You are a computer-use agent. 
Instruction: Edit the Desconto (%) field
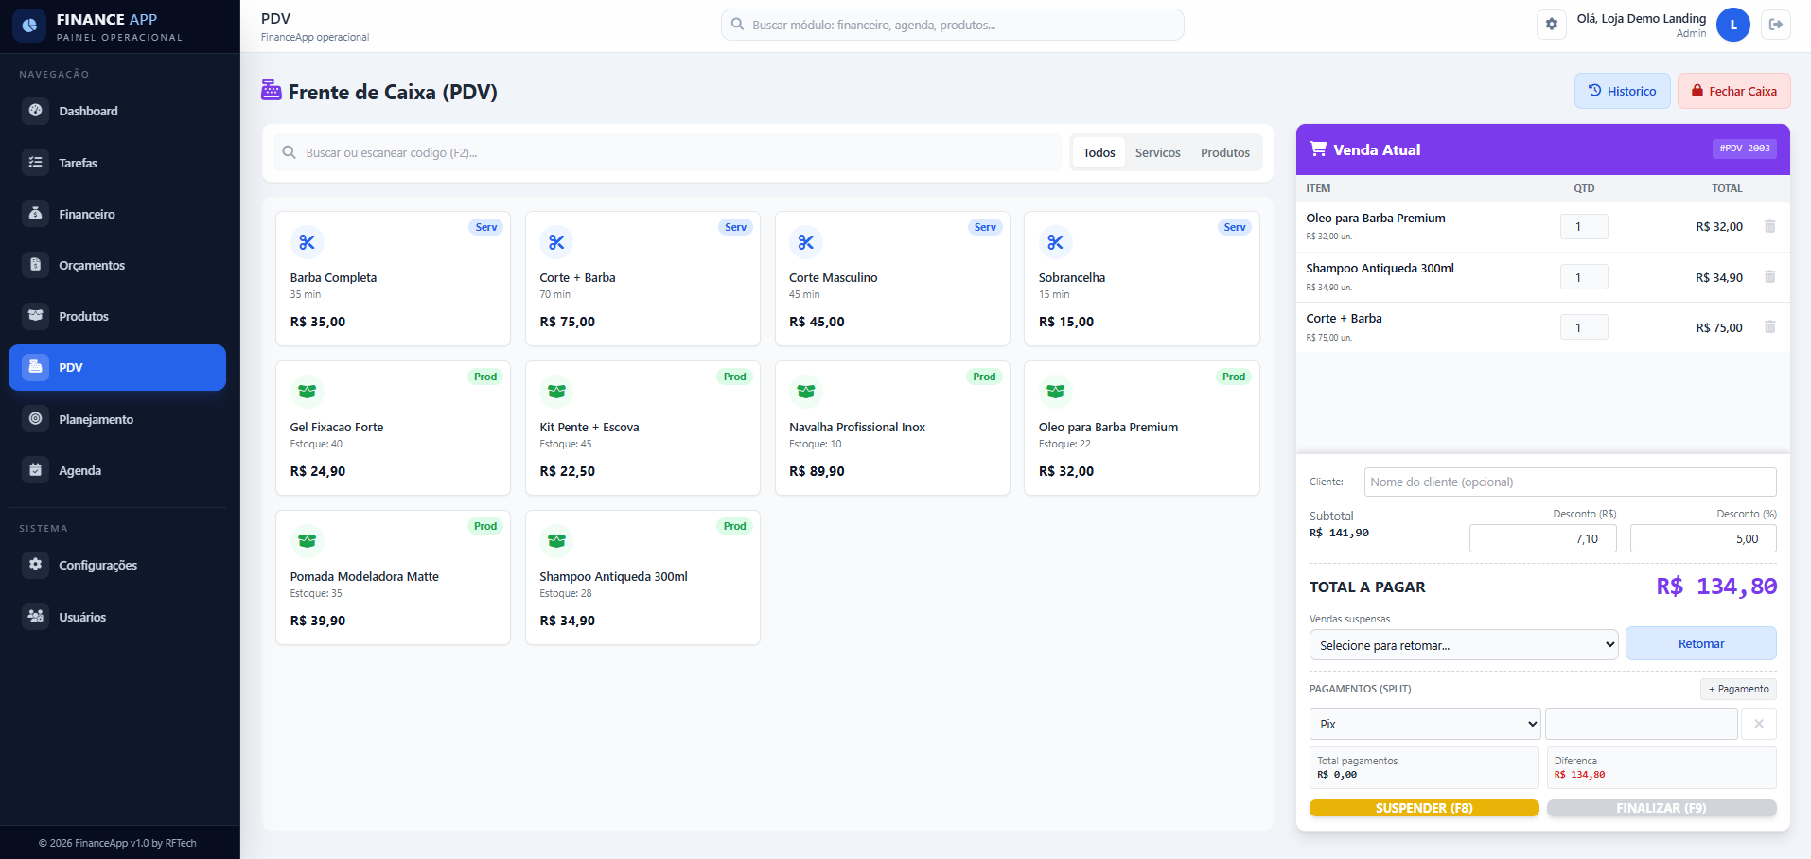[1703, 538]
